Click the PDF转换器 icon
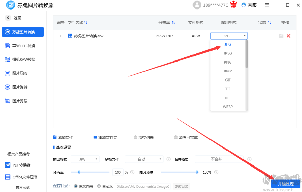302x192 pixels. [x=8, y=165]
